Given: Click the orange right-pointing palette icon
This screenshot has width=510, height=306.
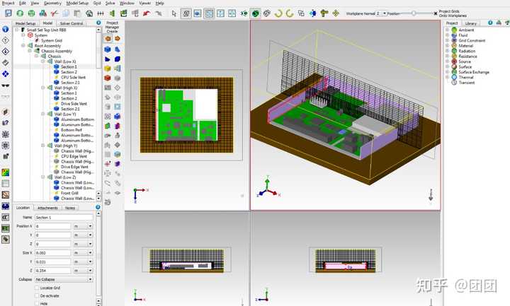Looking at the screenshot, I should [x=118, y=39].
